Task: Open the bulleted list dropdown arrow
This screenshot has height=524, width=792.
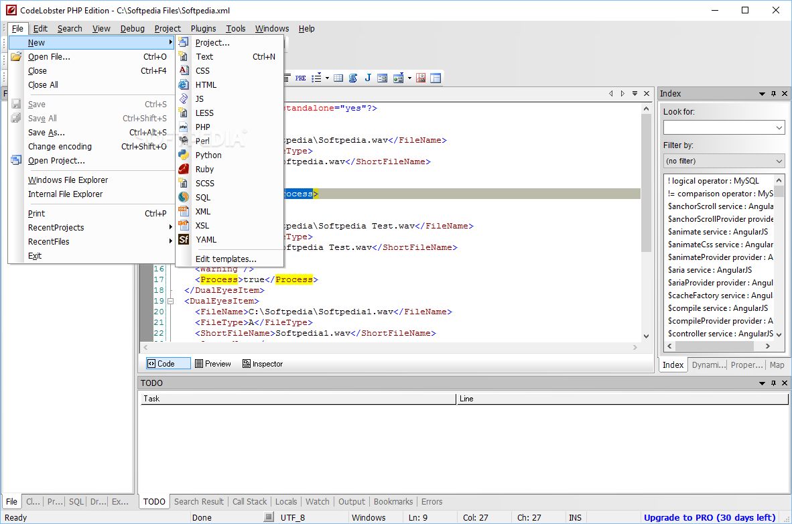Action: (327, 78)
